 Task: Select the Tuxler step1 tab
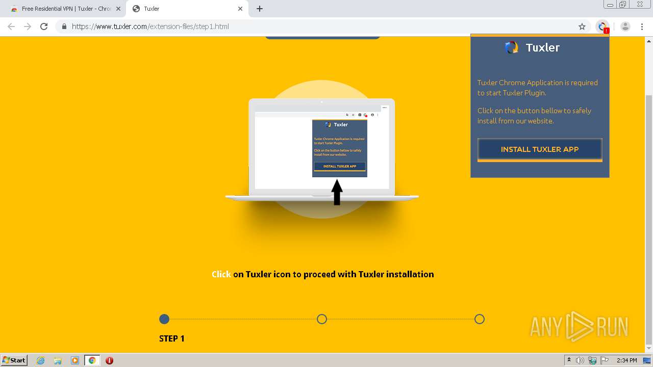188,9
